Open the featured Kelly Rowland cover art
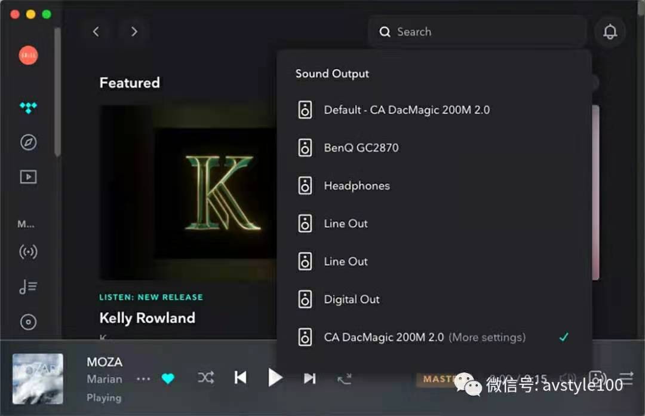645x416 pixels. [x=188, y=193]
